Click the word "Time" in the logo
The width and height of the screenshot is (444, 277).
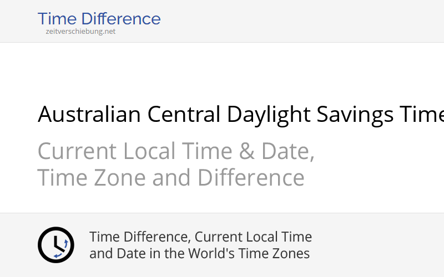[57, 19]
